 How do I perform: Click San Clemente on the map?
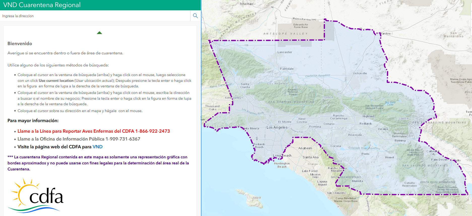pyautogui.click(x=336, y=193)
